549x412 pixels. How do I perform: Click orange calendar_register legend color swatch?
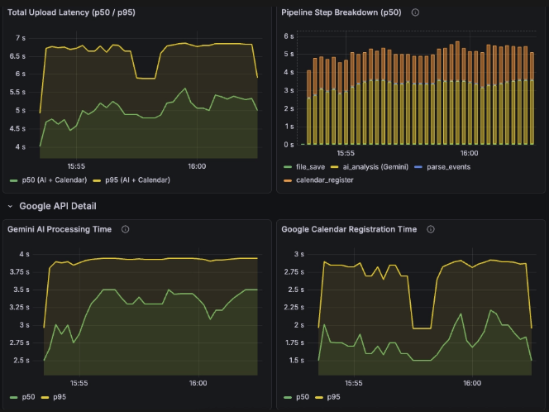287,180
